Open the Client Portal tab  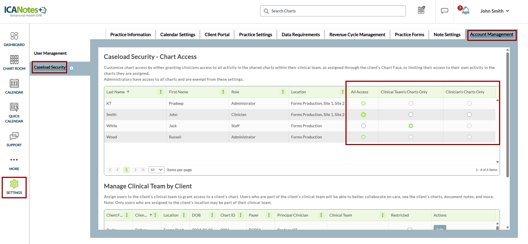coord(217,34)
